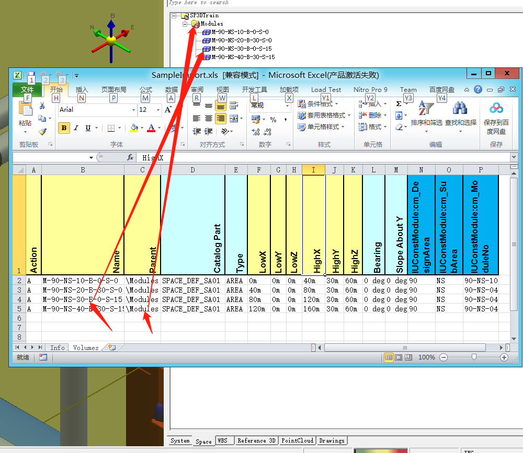The image size is (523, 453).
Task: Click the Cut scissors icon
Action: [x=42, y=106]
